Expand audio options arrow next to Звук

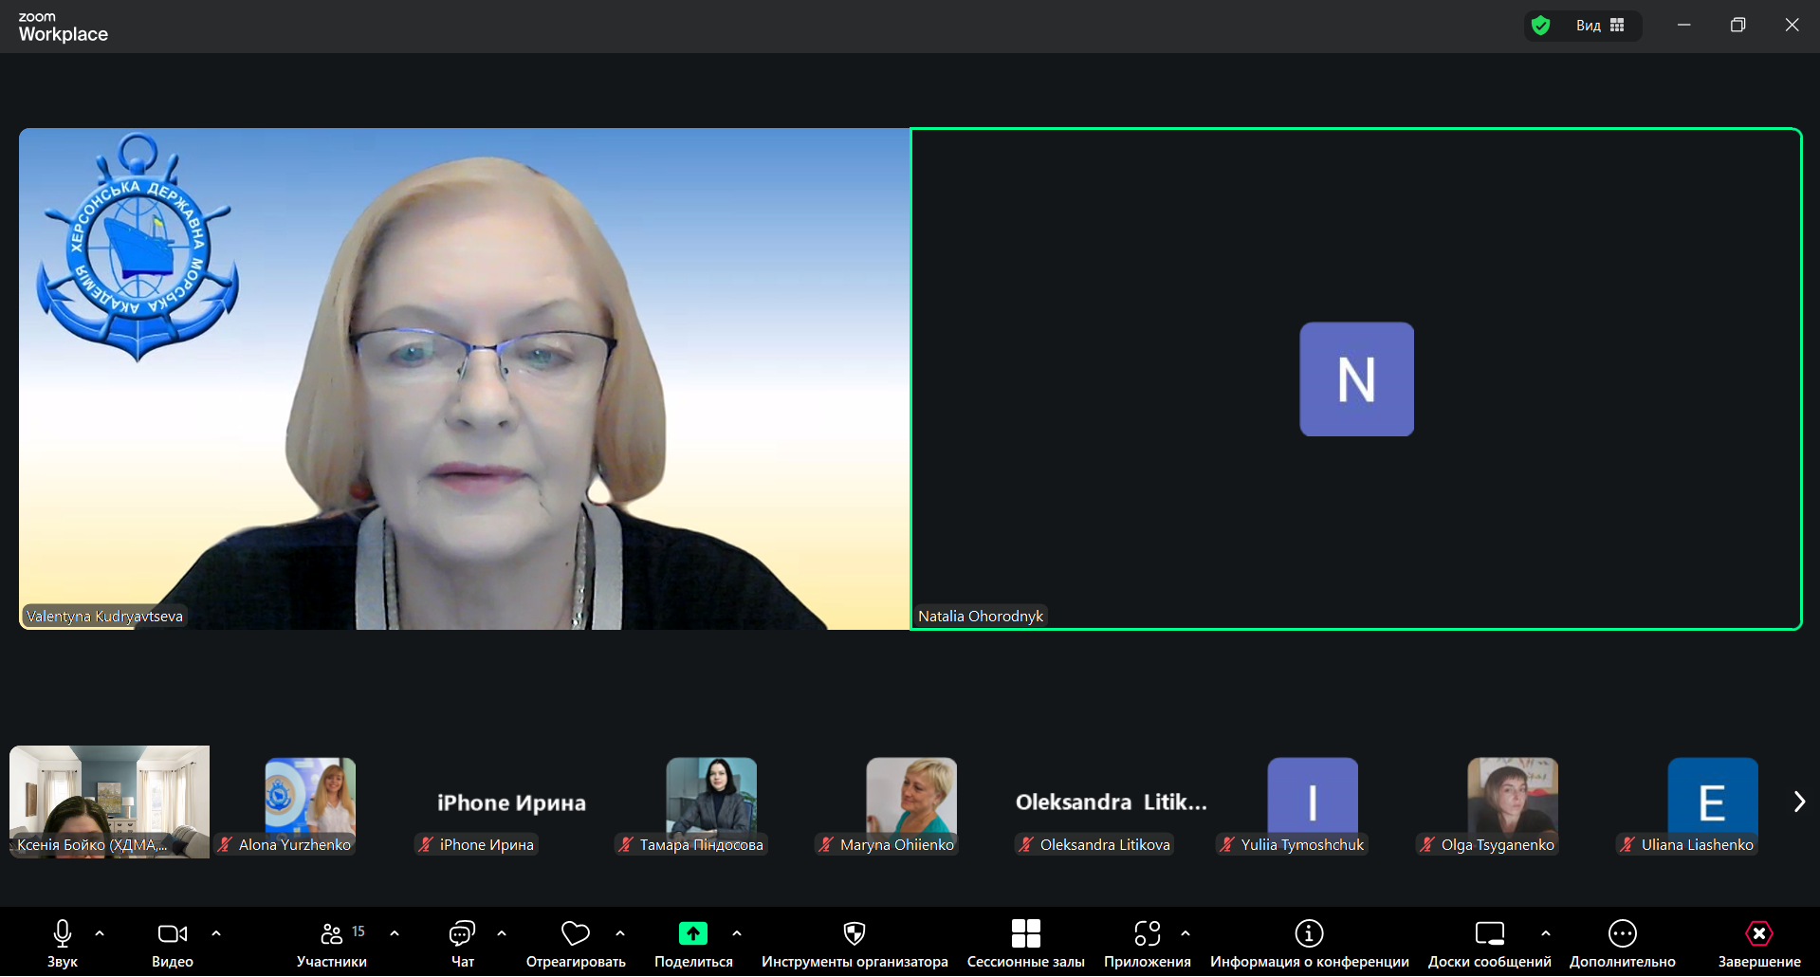100,933
